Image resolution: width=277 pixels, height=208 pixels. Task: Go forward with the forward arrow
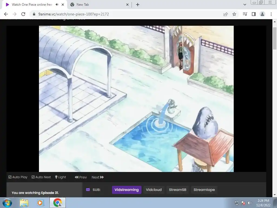coord(15,14)
